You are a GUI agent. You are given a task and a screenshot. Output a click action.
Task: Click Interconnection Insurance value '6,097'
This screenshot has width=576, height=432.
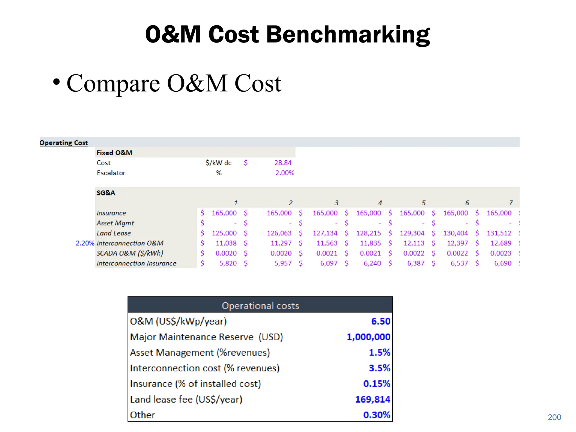click(x=329, y=263)
